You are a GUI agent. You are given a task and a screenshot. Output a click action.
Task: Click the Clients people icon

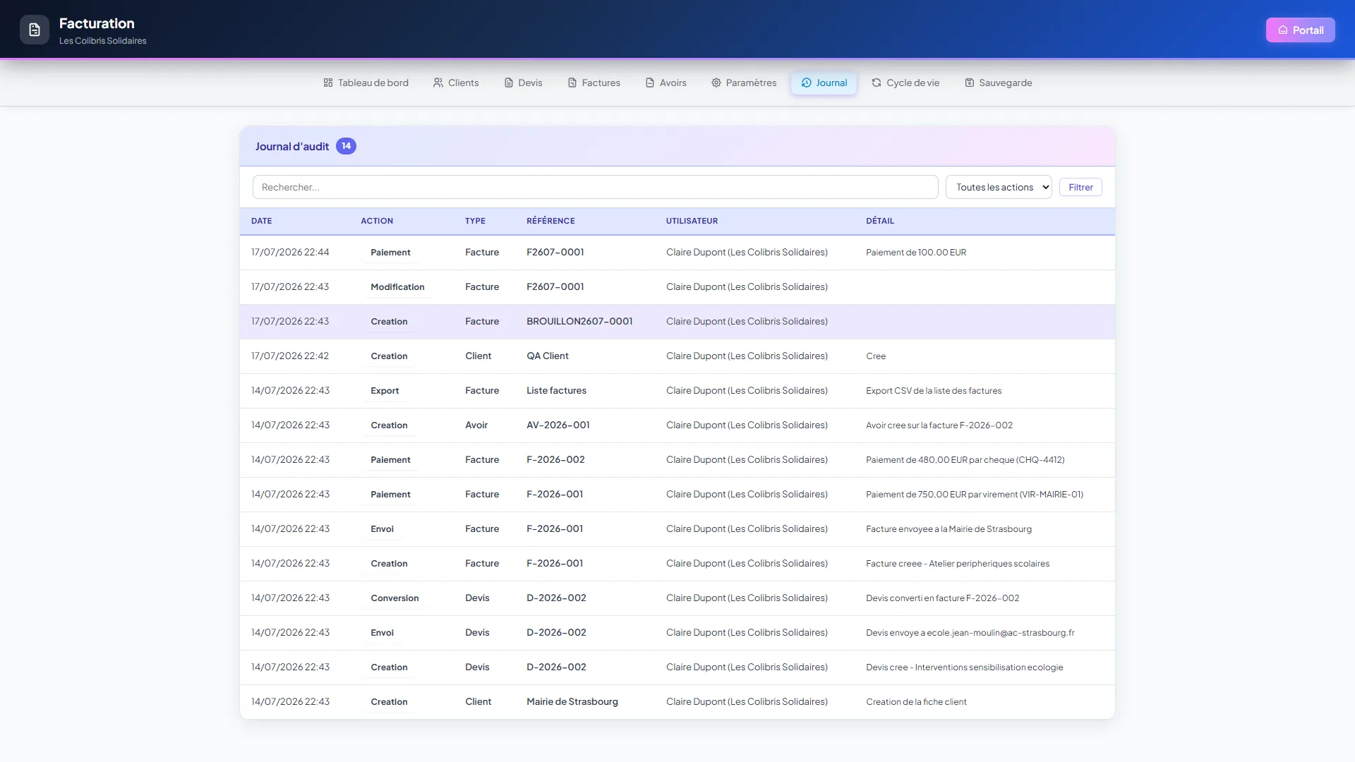438,83
